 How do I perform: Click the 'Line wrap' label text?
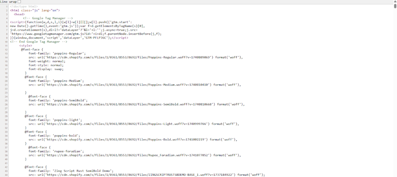tap(9, 2)
